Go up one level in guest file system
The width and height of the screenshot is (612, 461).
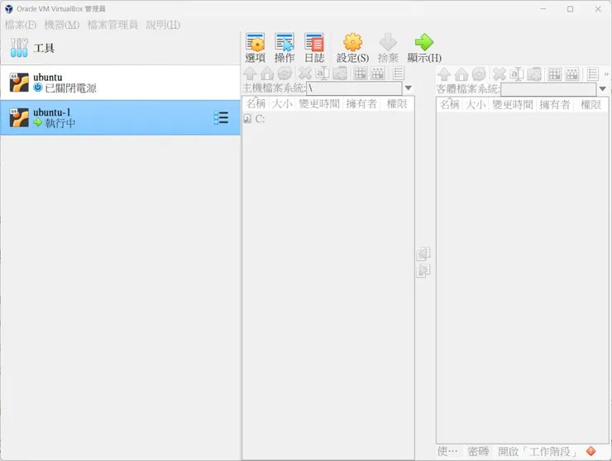point(444,74)
